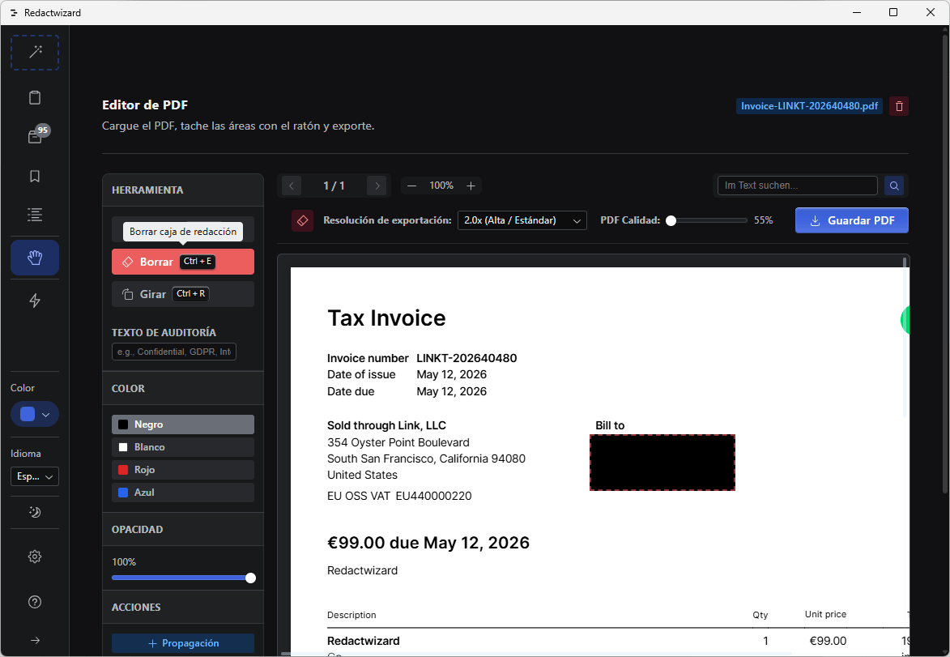Toggle the dark mode moon icon

click(35, 512)
